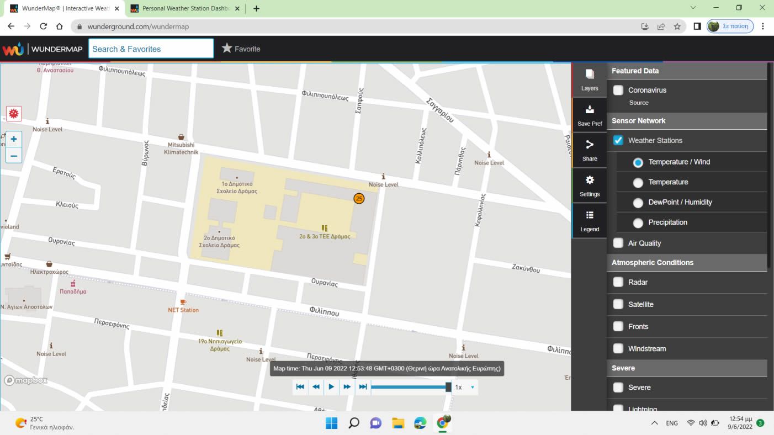
Task: Click the red gear map settings icon
Action: pyautogui.click(x=14, y=114)
